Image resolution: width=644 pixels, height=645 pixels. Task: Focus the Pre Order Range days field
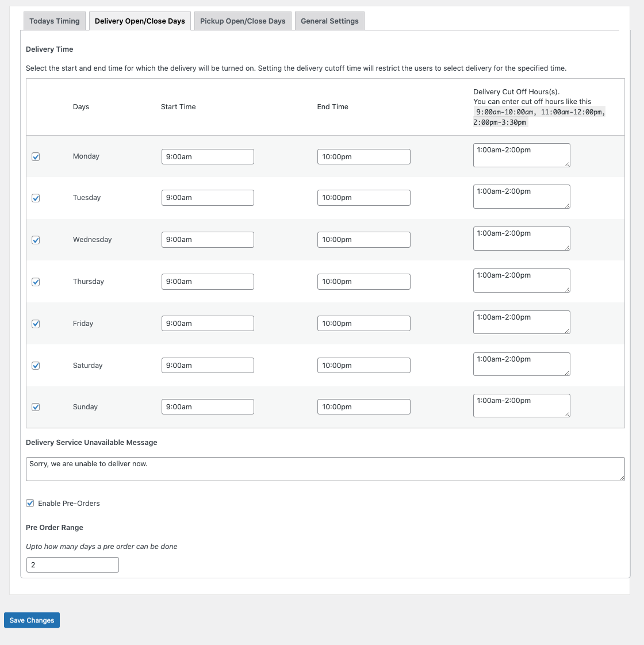[x=72, y=565]
